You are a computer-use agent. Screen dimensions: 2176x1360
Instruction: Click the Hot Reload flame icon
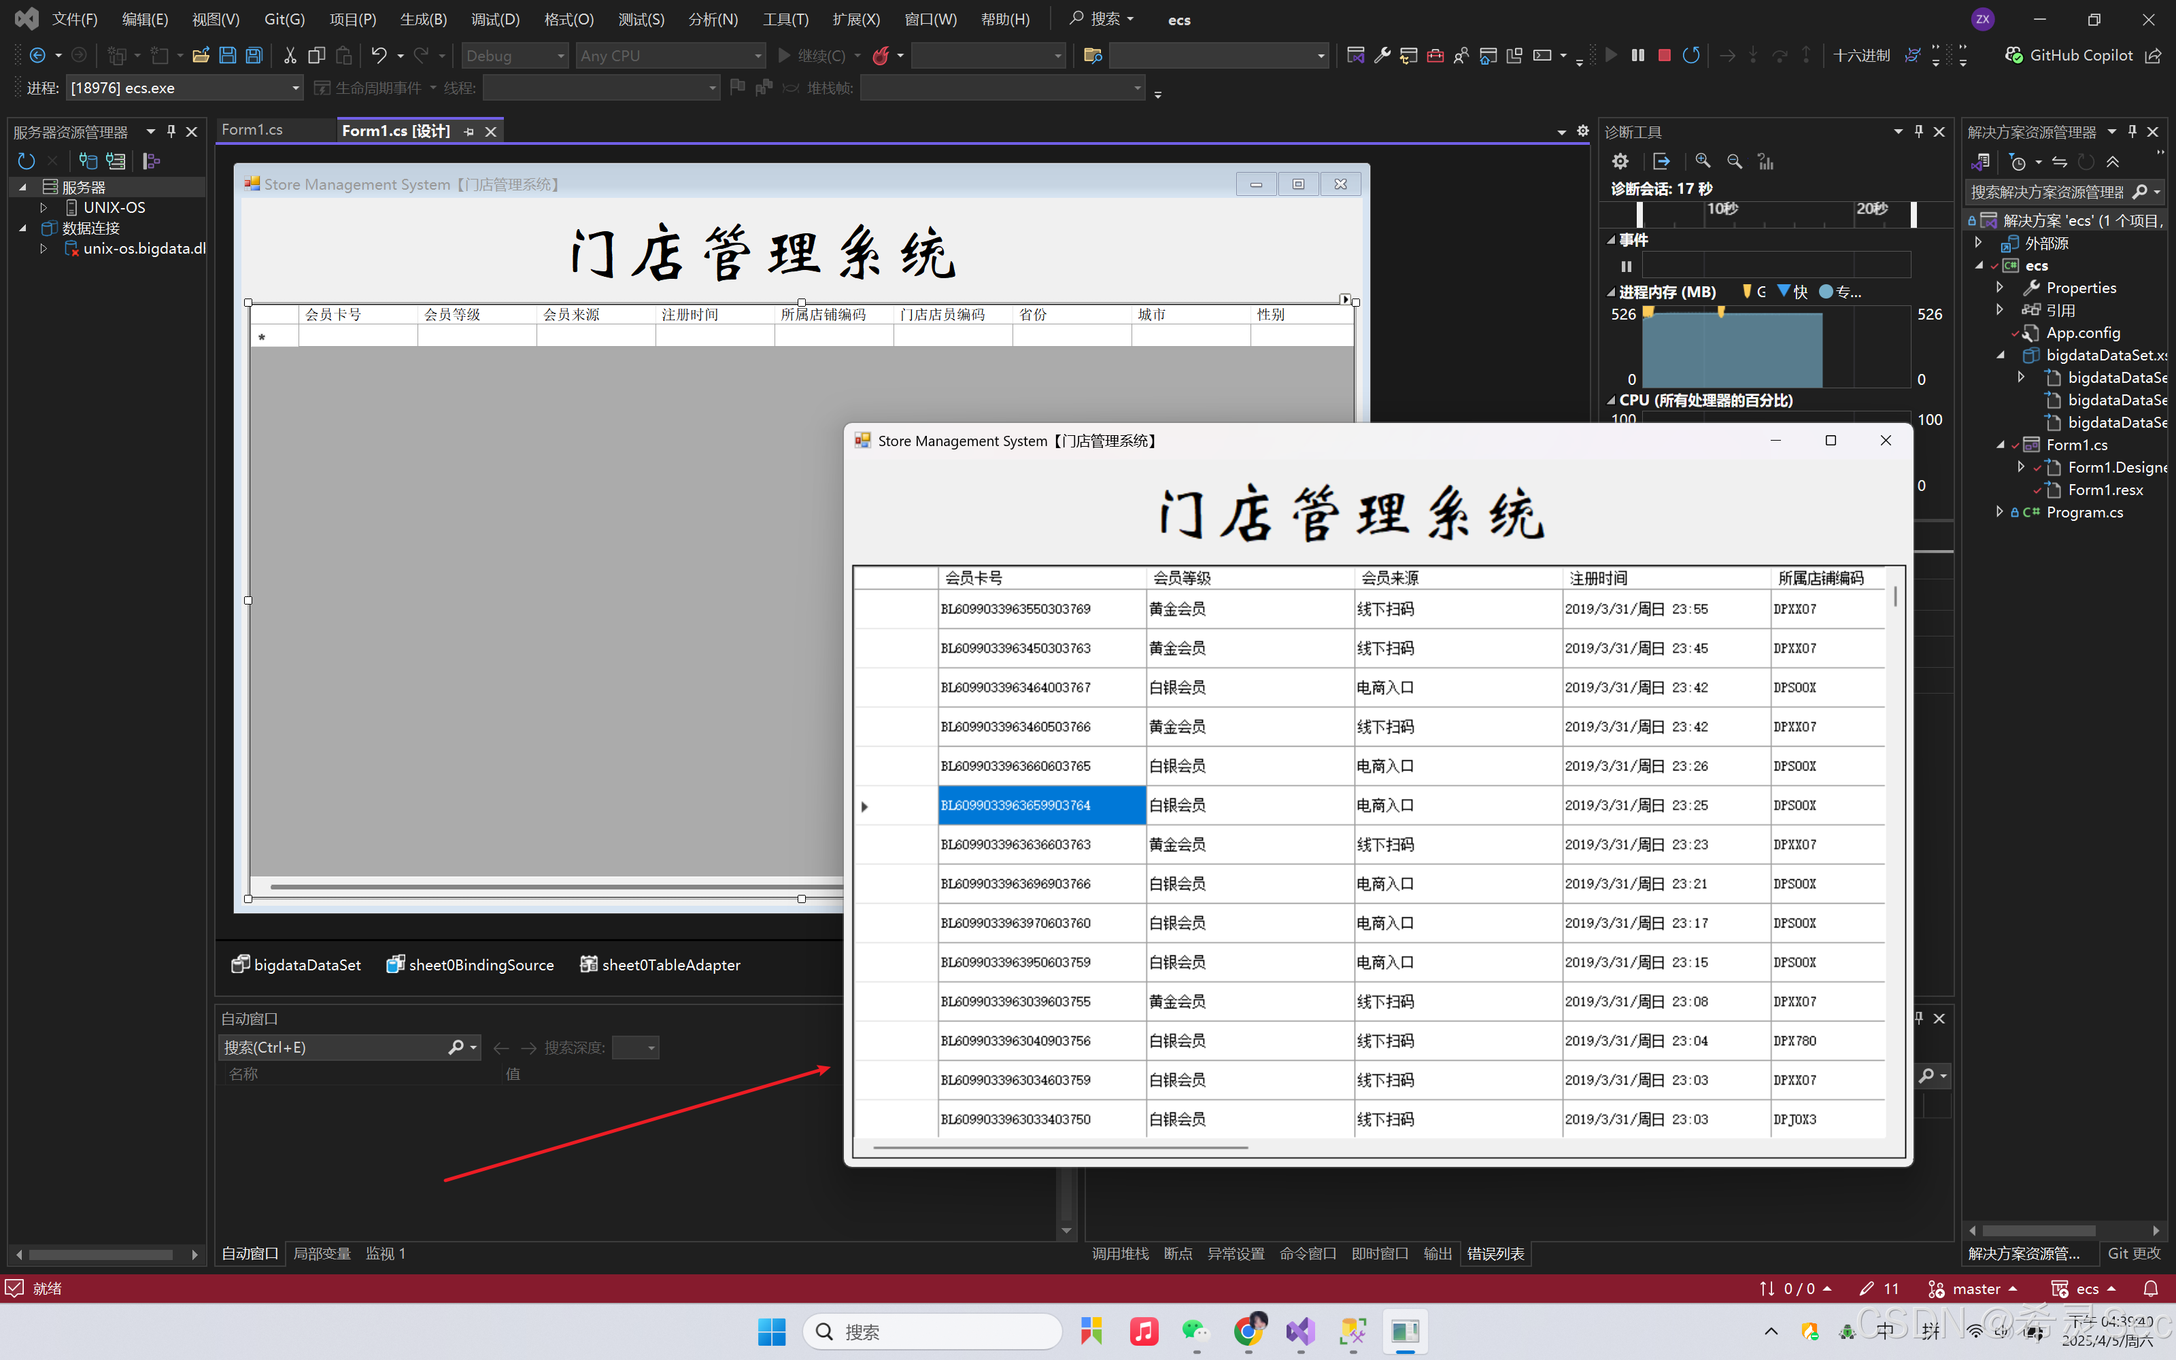[881, 56]
